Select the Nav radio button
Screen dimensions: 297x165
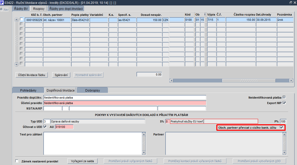pyautogui.click(x=2, y=10)
